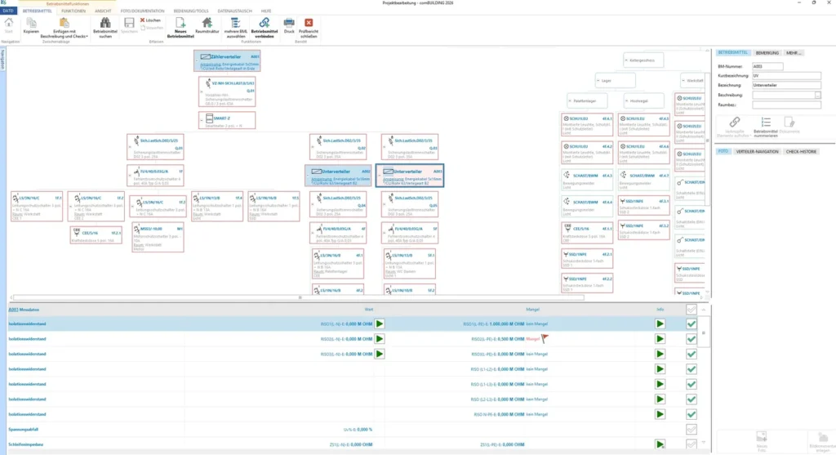
Task: Toggle checkbox in RISO2(L-PE)-E Mangel row
Action: click(x=691, y=339)
